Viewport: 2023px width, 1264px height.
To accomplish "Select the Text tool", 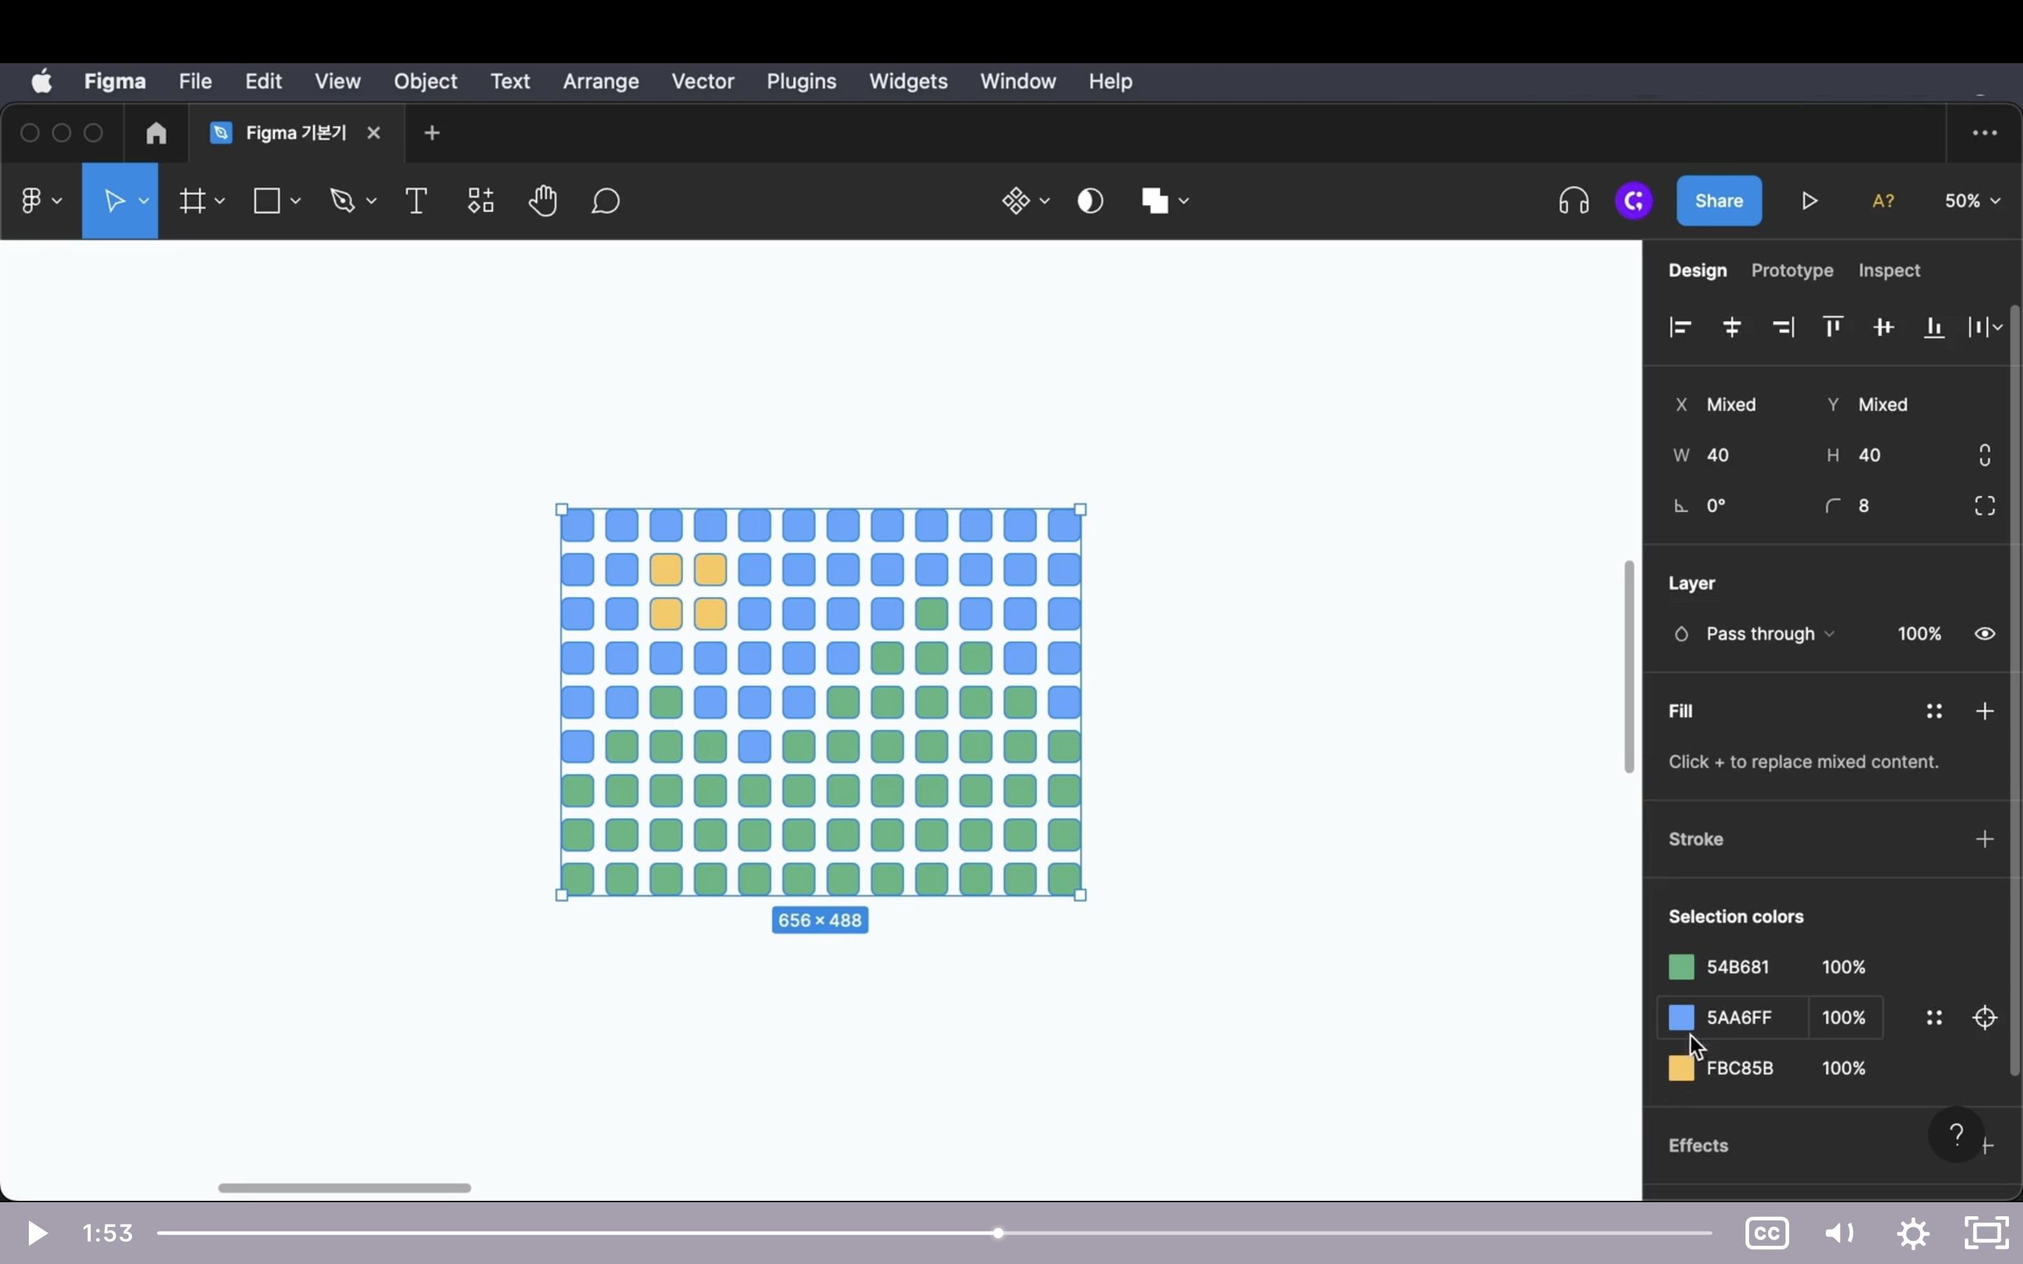I will (x=417, y=201).
